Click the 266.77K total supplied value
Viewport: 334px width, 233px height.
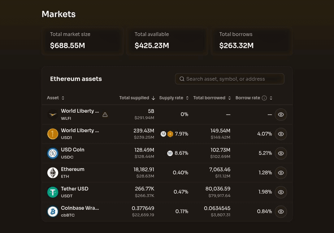click(145, 189)
